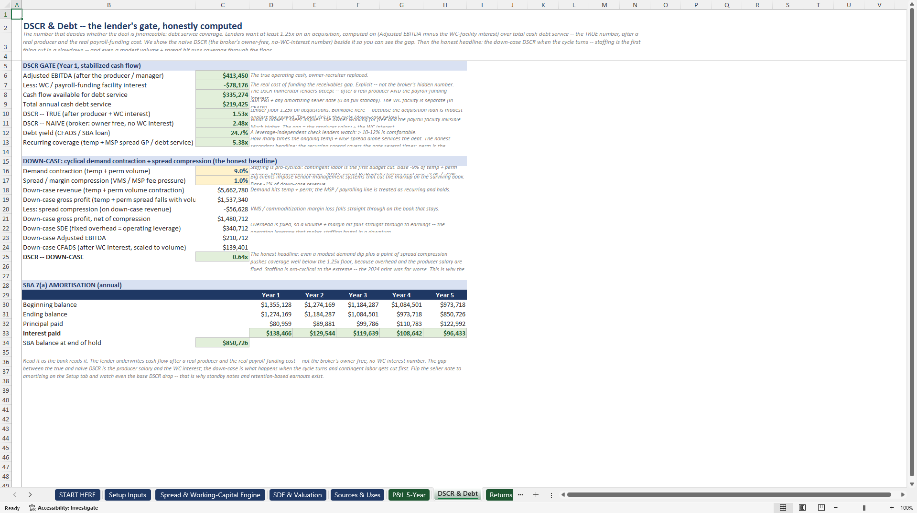917x513 pixels.
Task: Nudge the horizontal scrollbar right arrow
Action: tap(903, 495)
